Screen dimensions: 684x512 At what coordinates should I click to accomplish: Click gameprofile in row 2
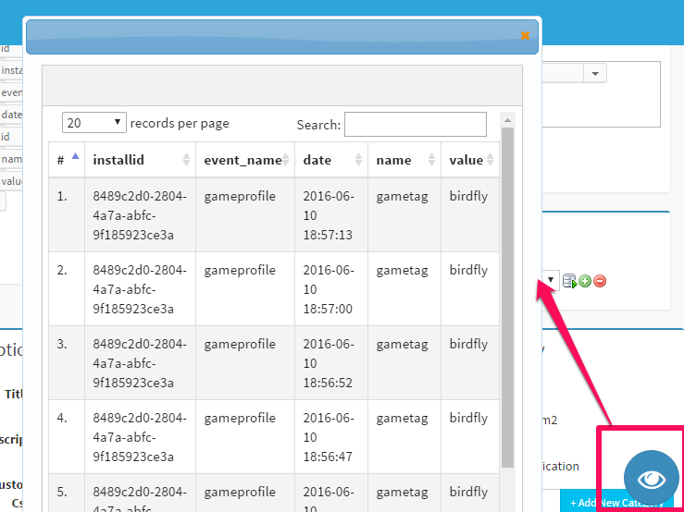click(x=240, y=271)
